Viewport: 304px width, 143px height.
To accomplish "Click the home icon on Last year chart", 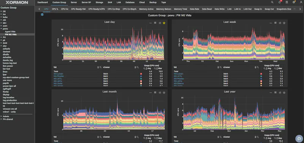I will (280, 92).
